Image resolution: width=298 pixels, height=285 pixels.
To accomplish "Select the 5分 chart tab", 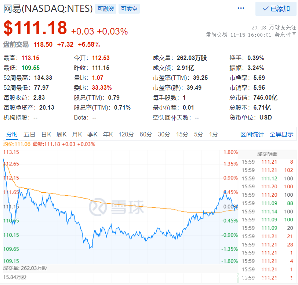I will pyautogui.click(x=199, y=134).
